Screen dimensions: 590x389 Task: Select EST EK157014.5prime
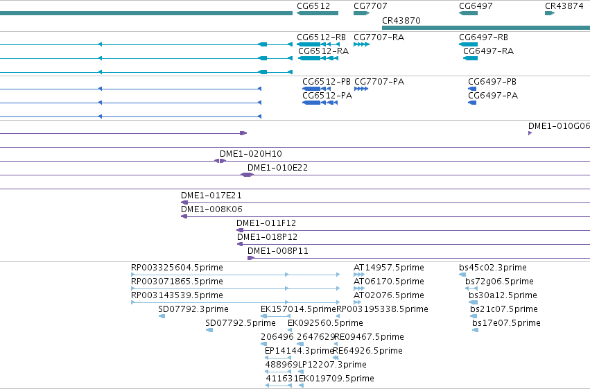(298, 309)
